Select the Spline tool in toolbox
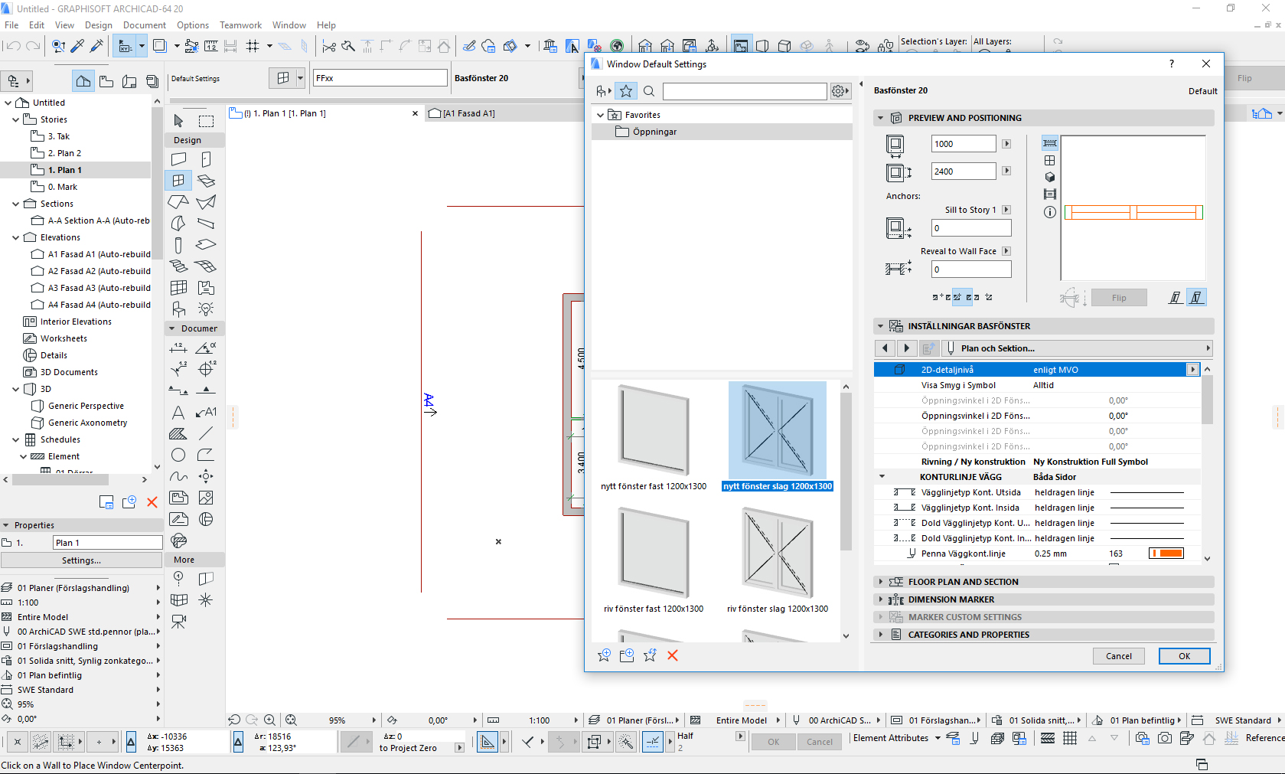Image resolution: width=1285 pixels, height=774 pixels. click(178, 476)
